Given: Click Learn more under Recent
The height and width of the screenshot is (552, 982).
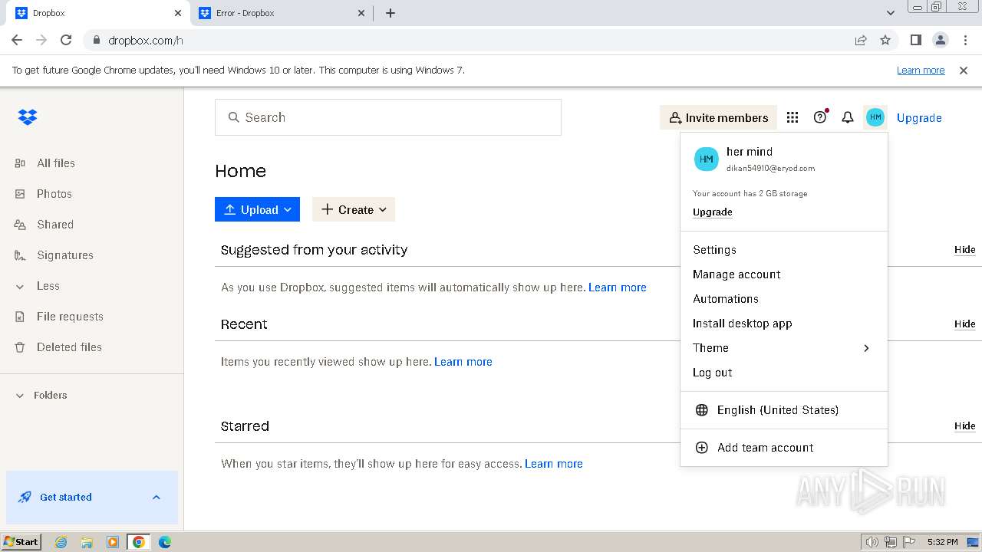Looking at the screenshot, I should click(463, 362).
